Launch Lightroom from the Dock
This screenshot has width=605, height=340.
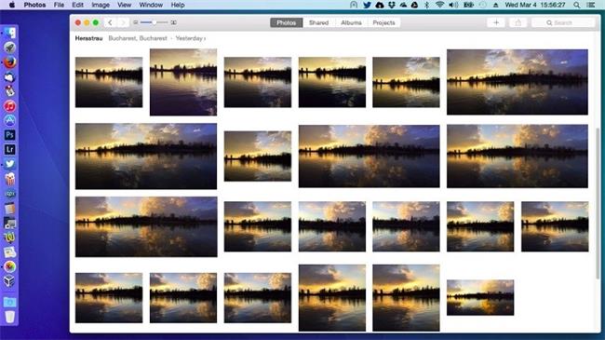pos(9,150)
